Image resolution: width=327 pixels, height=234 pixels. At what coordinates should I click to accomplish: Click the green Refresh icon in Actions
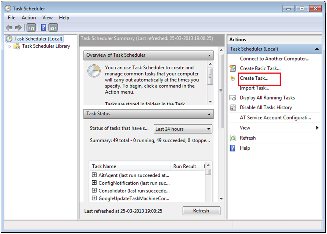tap(233, 138)
